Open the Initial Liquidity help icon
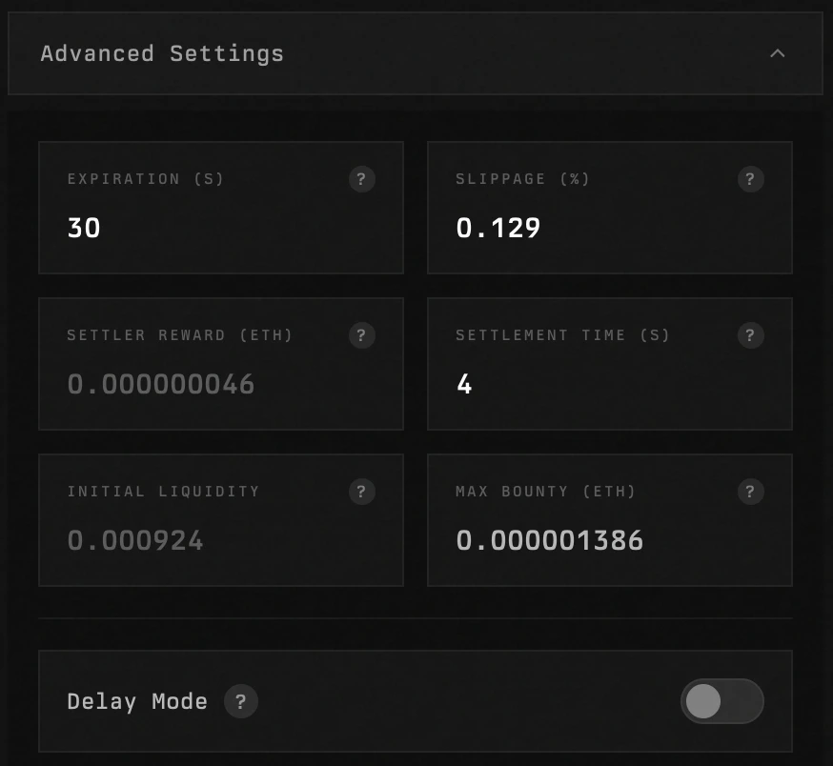This screenshot has width=833, height=766. (362, 492)
